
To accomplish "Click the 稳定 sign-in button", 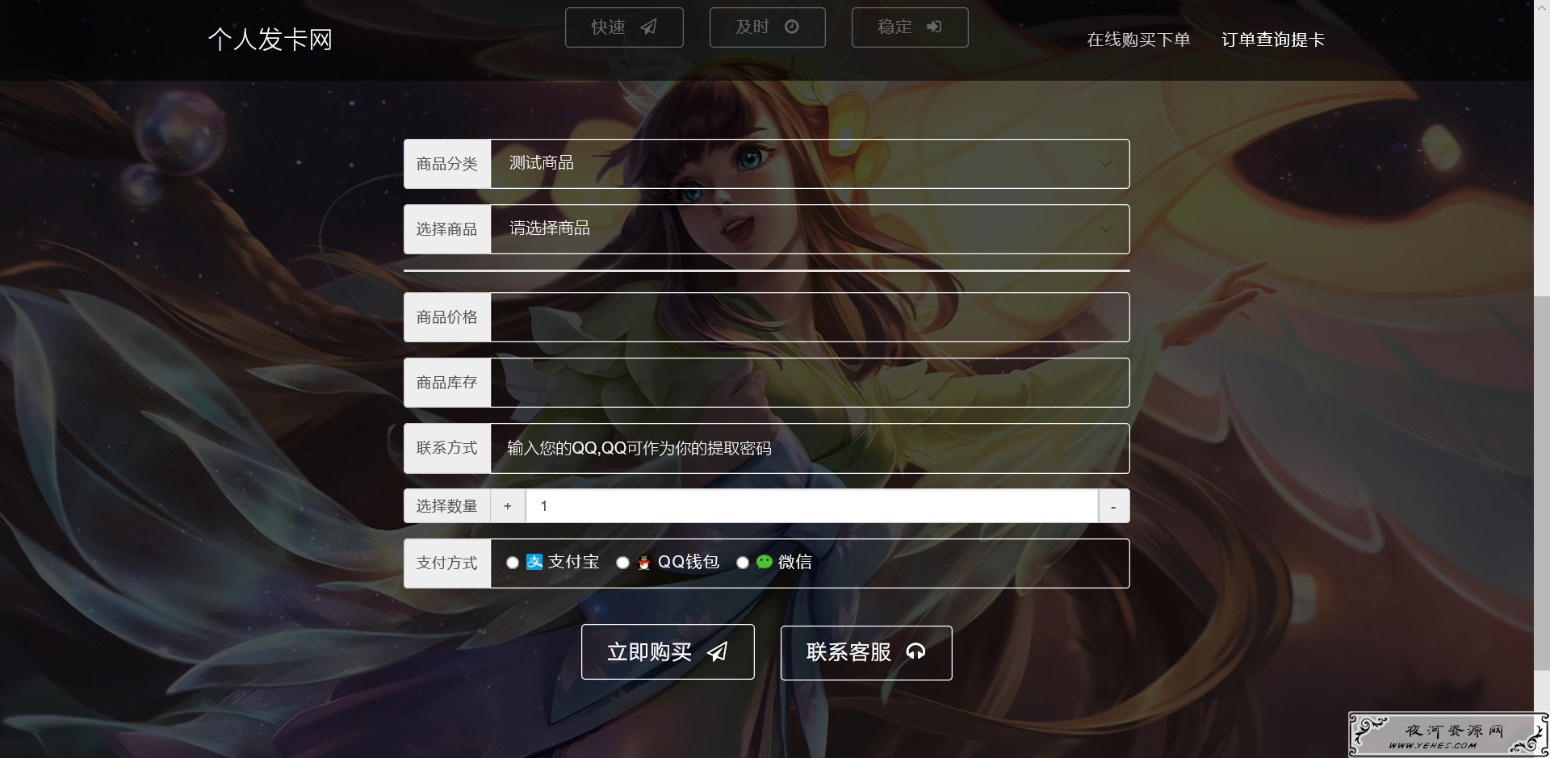I will pos(910,27).
